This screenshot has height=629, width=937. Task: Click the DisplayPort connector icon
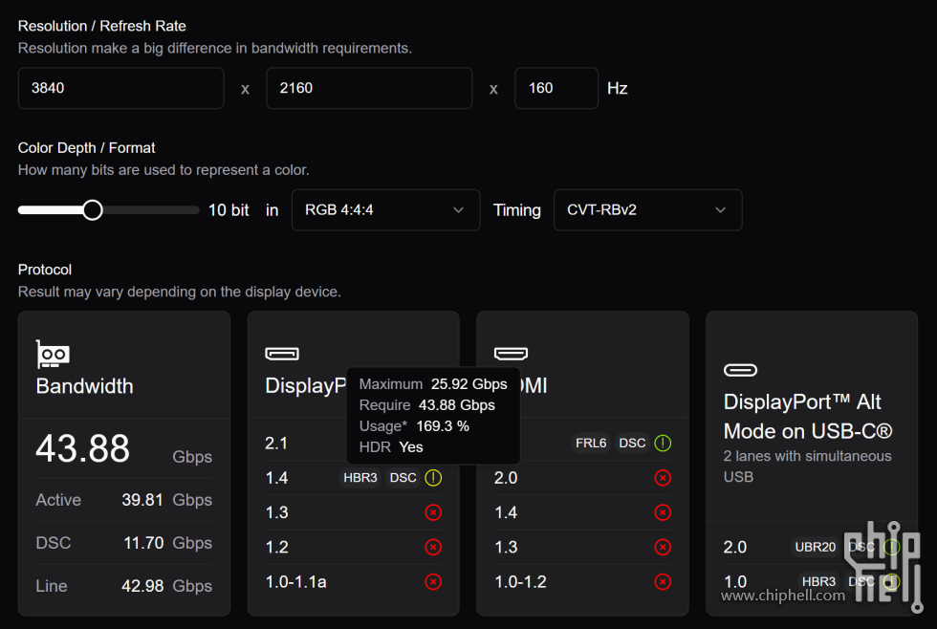tap(282, 354)
